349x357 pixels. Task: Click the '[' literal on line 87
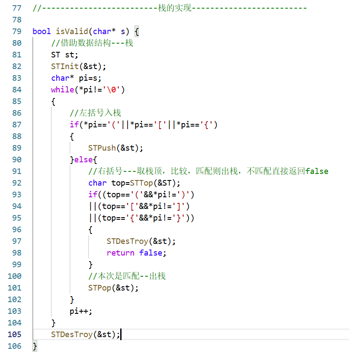click(x=160, y=125)
